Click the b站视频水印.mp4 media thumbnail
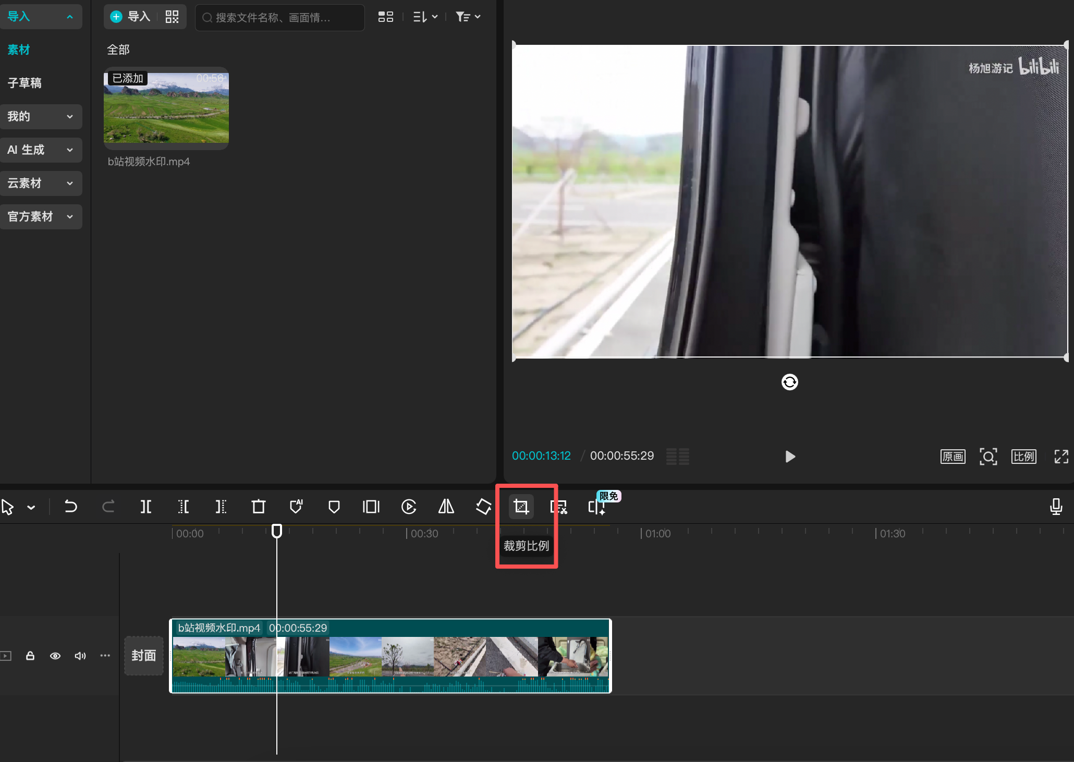This screenshot has height=762, width=1074. coord(166,108)
